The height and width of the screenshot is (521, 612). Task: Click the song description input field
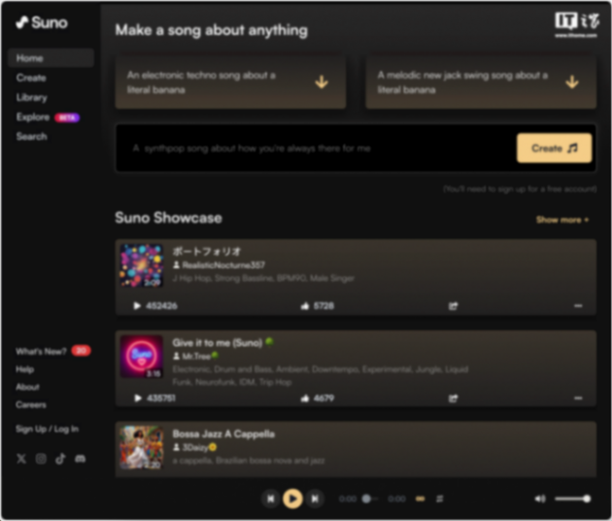(316, 148)
